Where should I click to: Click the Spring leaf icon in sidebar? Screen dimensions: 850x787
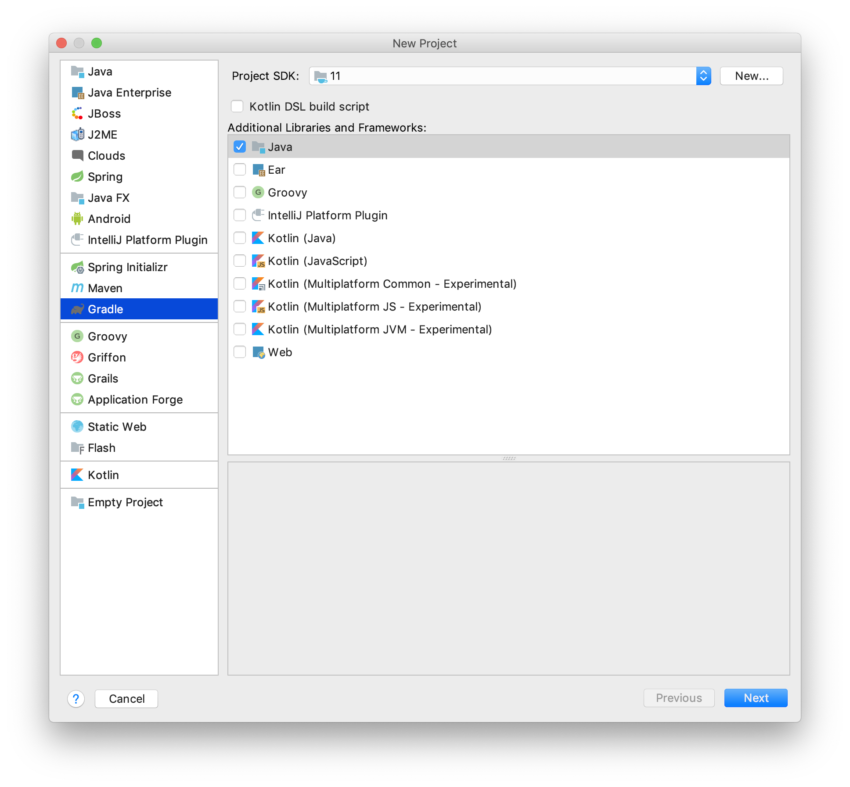77,177
